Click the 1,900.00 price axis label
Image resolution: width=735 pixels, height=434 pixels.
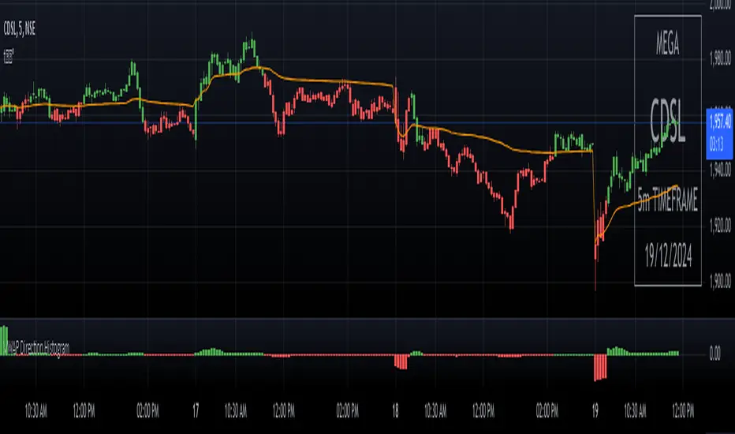(x=720, y=281)
